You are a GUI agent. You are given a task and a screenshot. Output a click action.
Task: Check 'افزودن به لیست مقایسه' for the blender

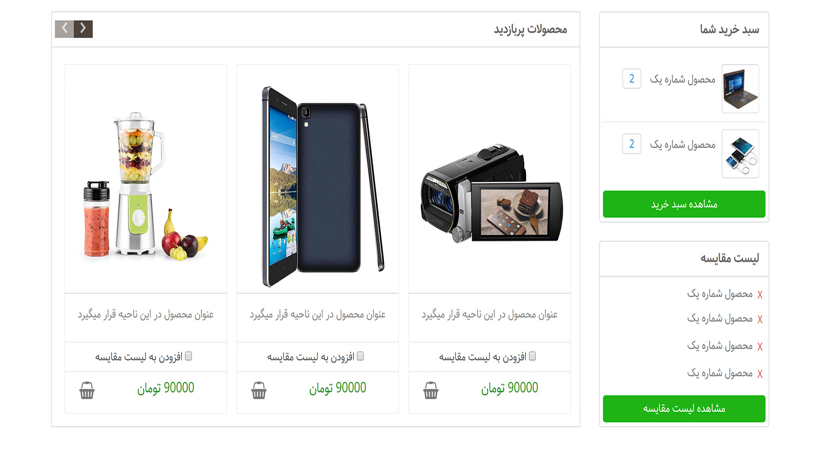[188, 356]
